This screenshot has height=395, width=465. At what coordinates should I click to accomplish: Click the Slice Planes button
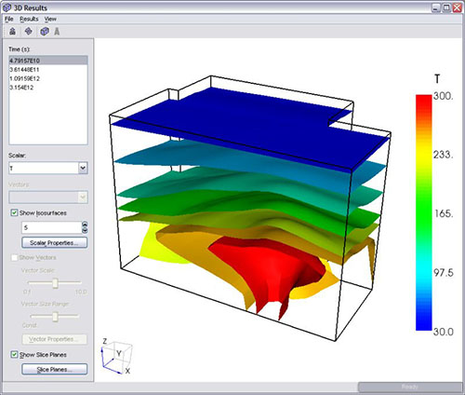click(x=55, y=369)
